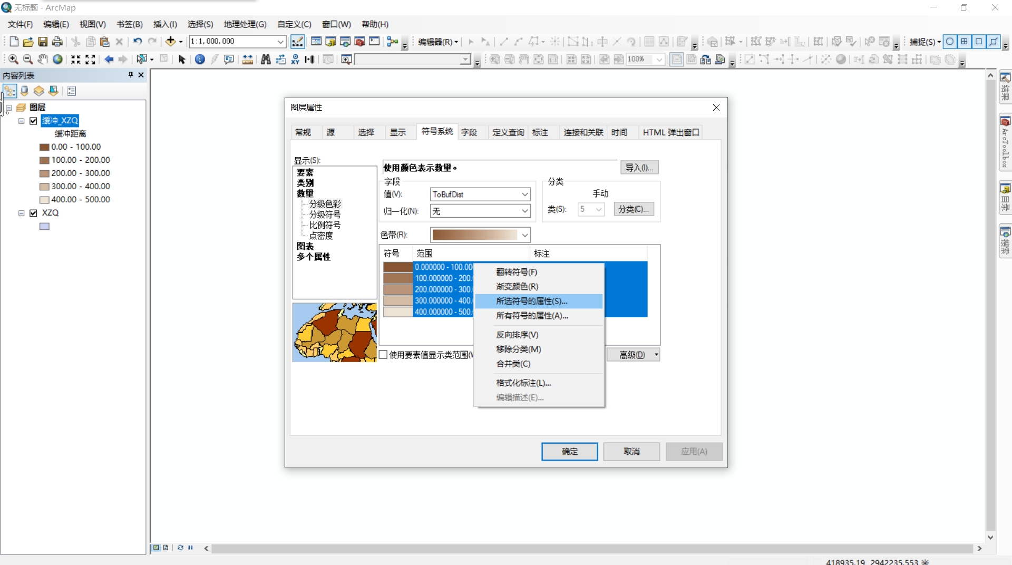Viewport: 1012px width, 565px height.
Task: Click Fixed Zoom In icon
Action: coord(76,60)
